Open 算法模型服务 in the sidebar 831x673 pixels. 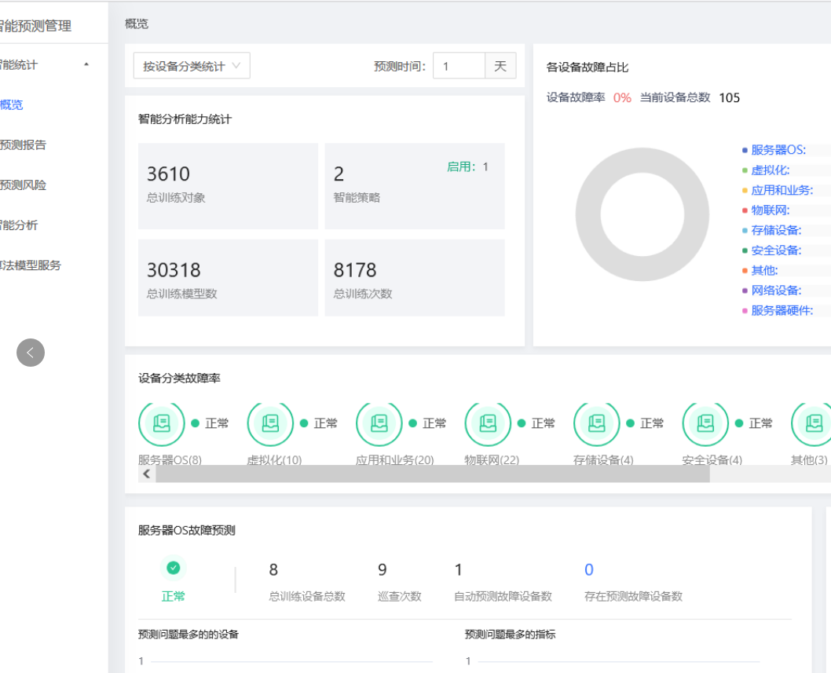click(30, 265)
